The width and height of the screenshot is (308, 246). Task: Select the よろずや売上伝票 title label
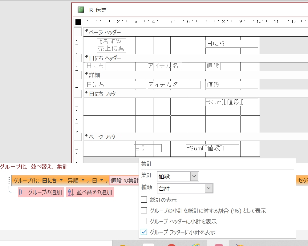click(x=111, y=45)
